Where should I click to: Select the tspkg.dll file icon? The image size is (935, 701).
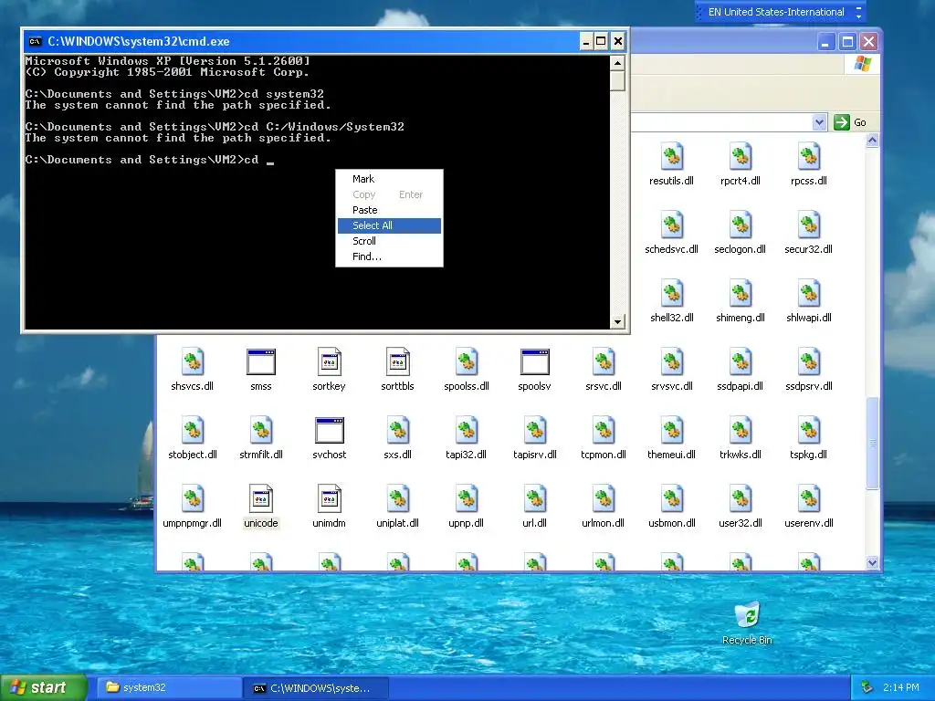point(809,431)
